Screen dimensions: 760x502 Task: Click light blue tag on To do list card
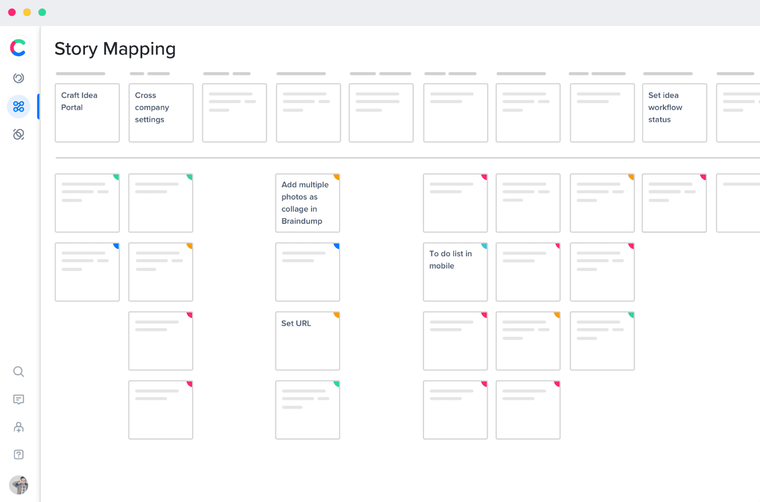(484, 246)
